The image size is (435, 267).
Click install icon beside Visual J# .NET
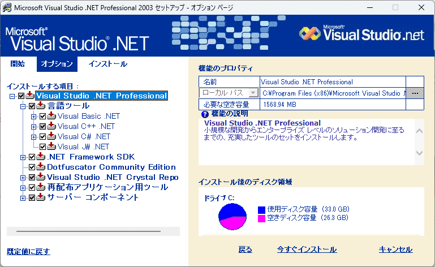[x=51, y=147]
